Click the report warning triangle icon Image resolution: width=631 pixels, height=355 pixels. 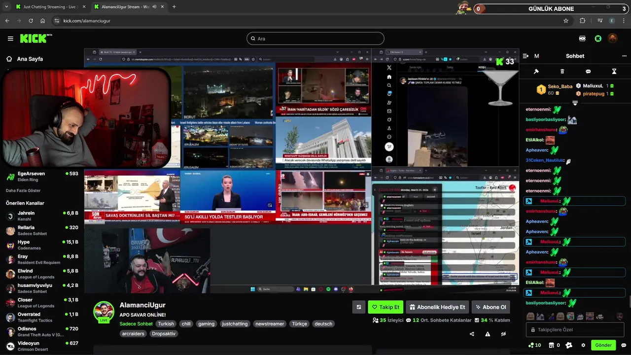[488, 334]
